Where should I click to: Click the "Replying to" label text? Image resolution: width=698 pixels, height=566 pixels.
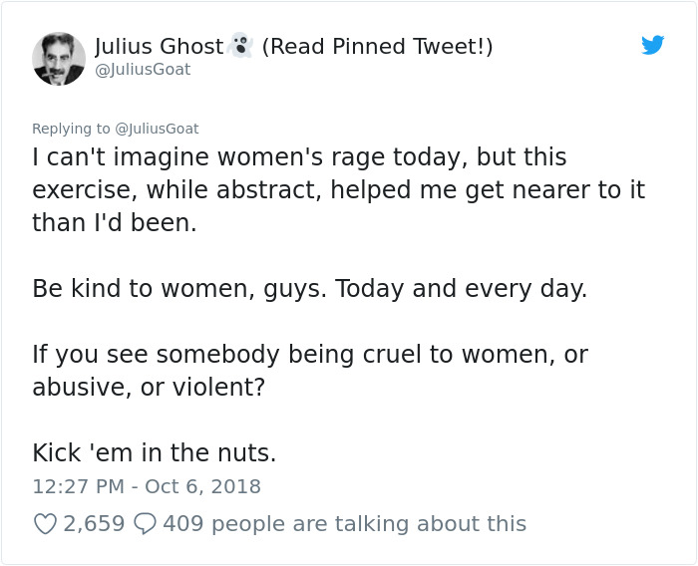point(72,129)
